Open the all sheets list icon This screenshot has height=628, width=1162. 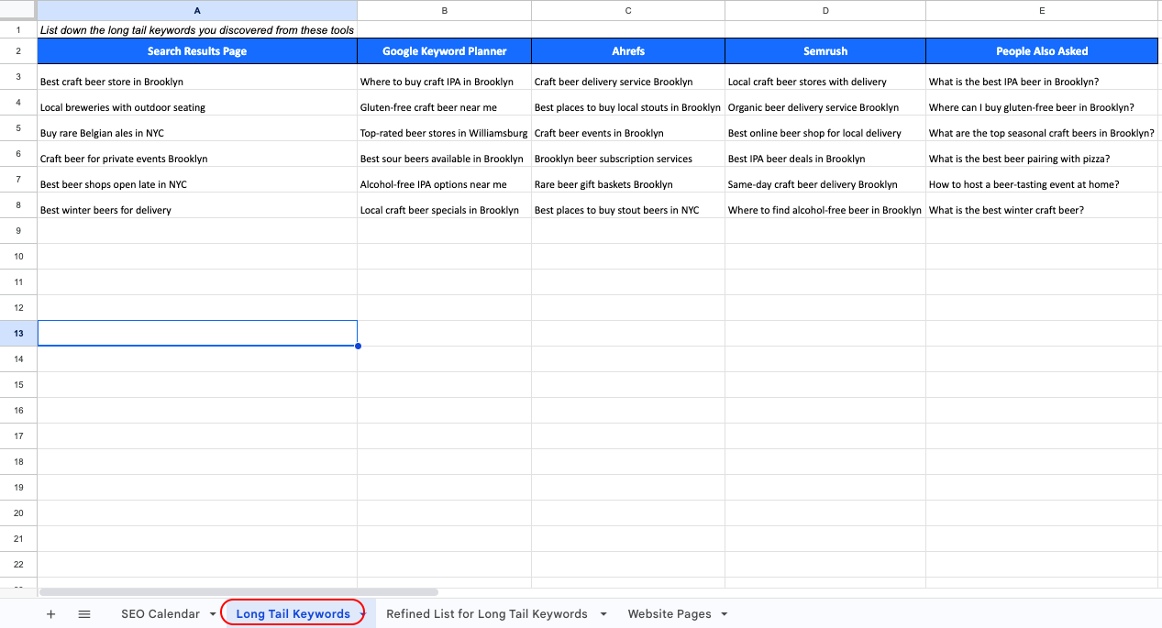(x=84, y=614)
